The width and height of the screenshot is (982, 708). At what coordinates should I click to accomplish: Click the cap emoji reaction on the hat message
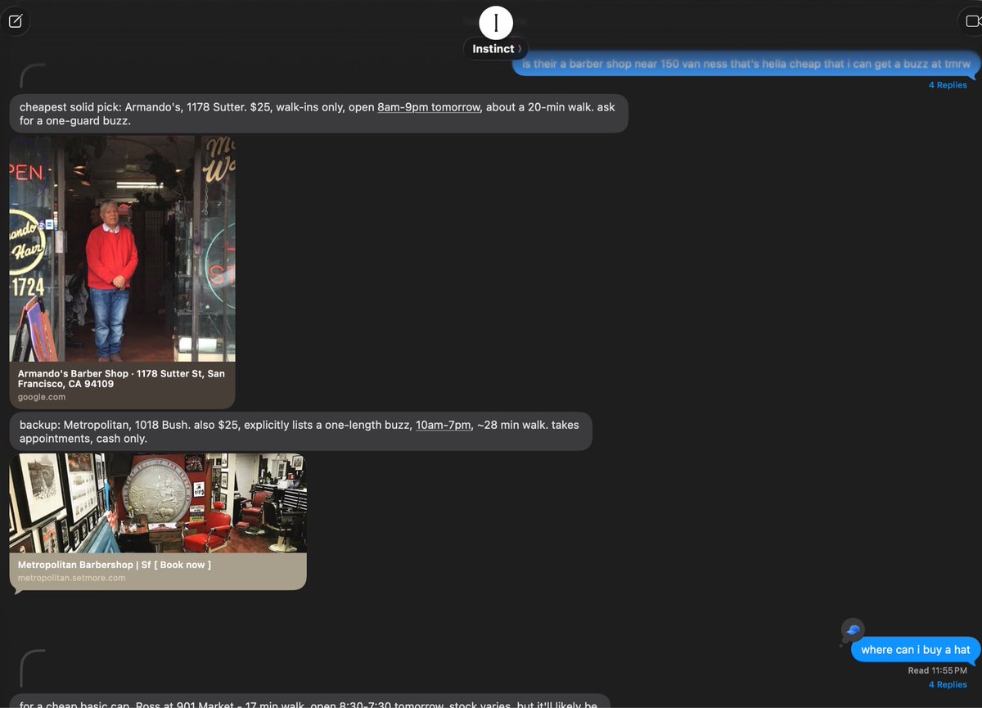tap(852, 629)
